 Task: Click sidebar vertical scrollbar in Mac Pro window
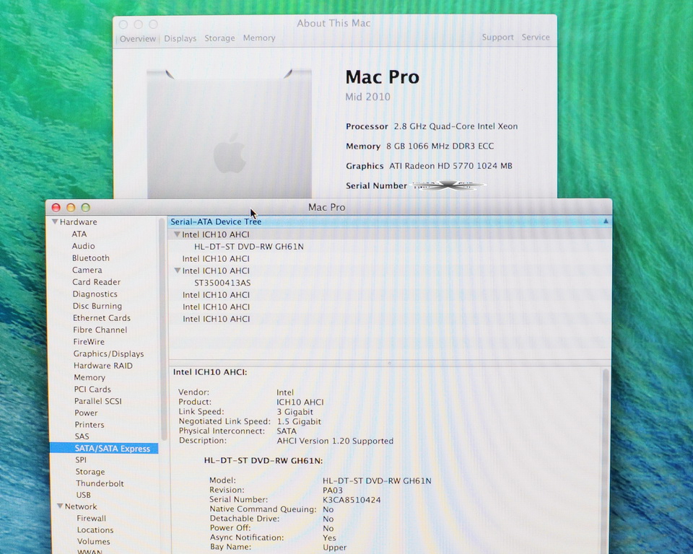[162, 329]
